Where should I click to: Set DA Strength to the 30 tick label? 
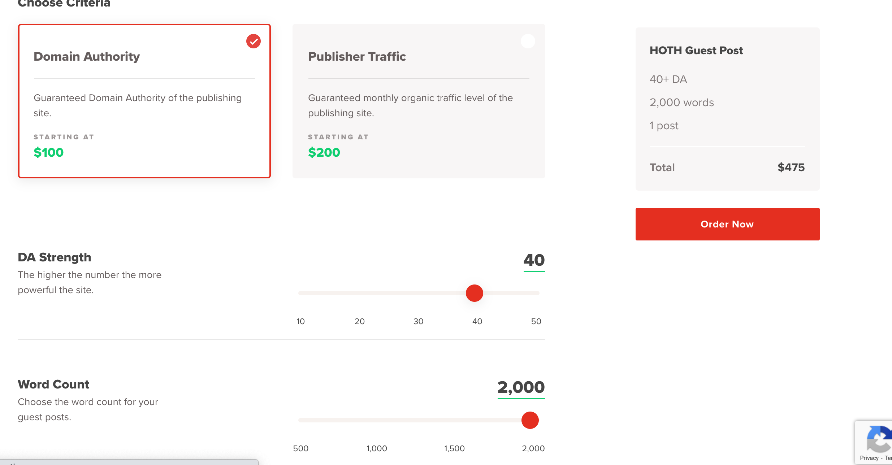click(x=418, y=321)
